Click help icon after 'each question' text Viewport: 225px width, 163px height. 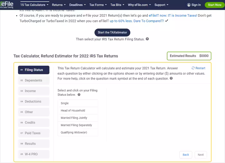click(171, 78)
